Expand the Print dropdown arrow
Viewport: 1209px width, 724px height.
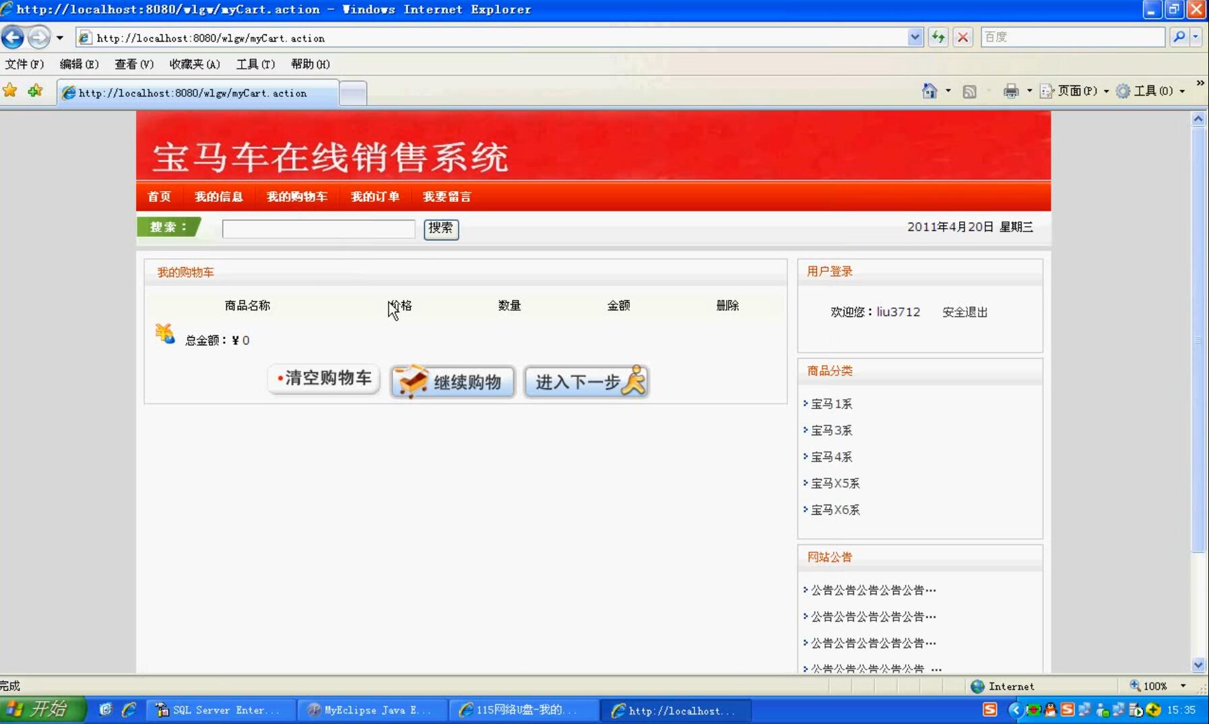(1029, 91)
